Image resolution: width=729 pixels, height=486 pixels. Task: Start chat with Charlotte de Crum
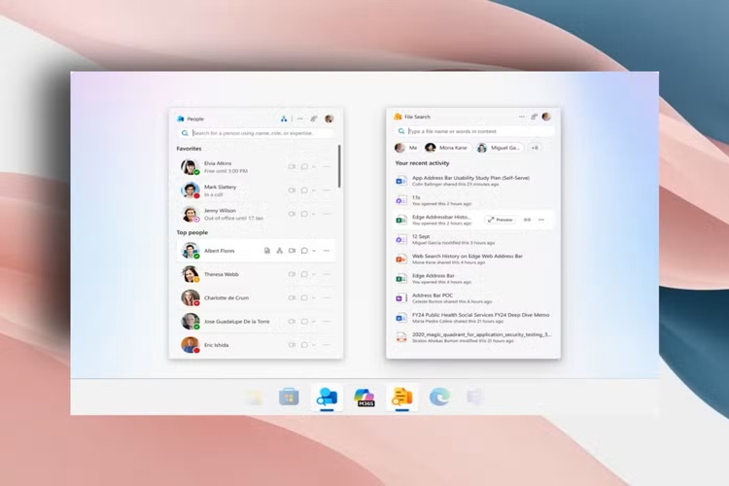coord(304,297)
